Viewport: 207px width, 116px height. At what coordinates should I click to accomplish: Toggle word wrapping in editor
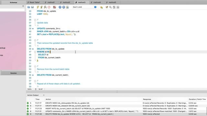118,7
